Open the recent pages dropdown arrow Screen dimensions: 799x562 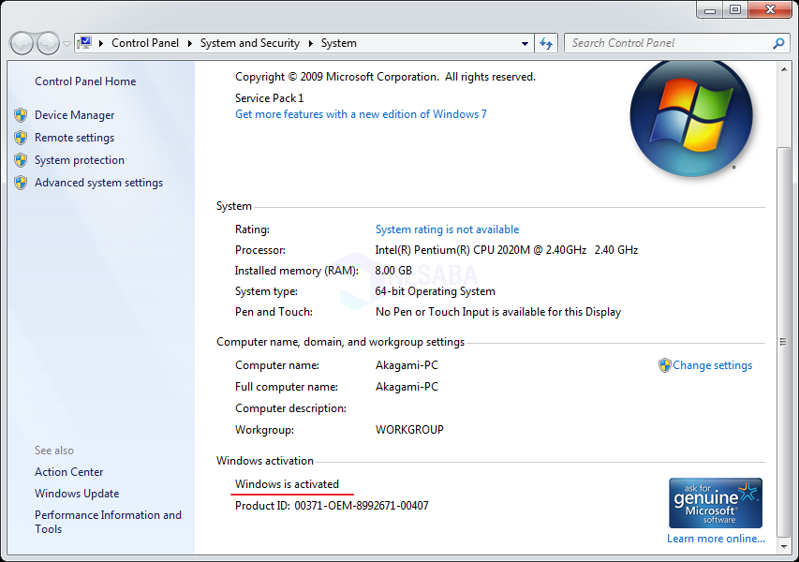pyautogui.click(x=67, y=44)
